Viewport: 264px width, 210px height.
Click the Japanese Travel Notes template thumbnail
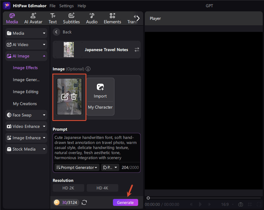click(x=69, y=50)
